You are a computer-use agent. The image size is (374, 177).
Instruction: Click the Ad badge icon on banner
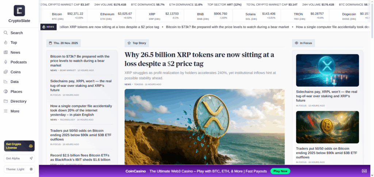tap(364, 171)
